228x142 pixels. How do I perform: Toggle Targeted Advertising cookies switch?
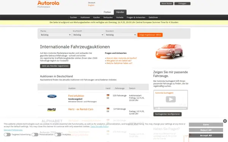(x=7, y=134)
